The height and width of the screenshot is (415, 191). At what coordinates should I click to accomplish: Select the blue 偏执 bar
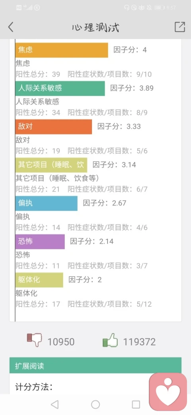click(47, 203)
